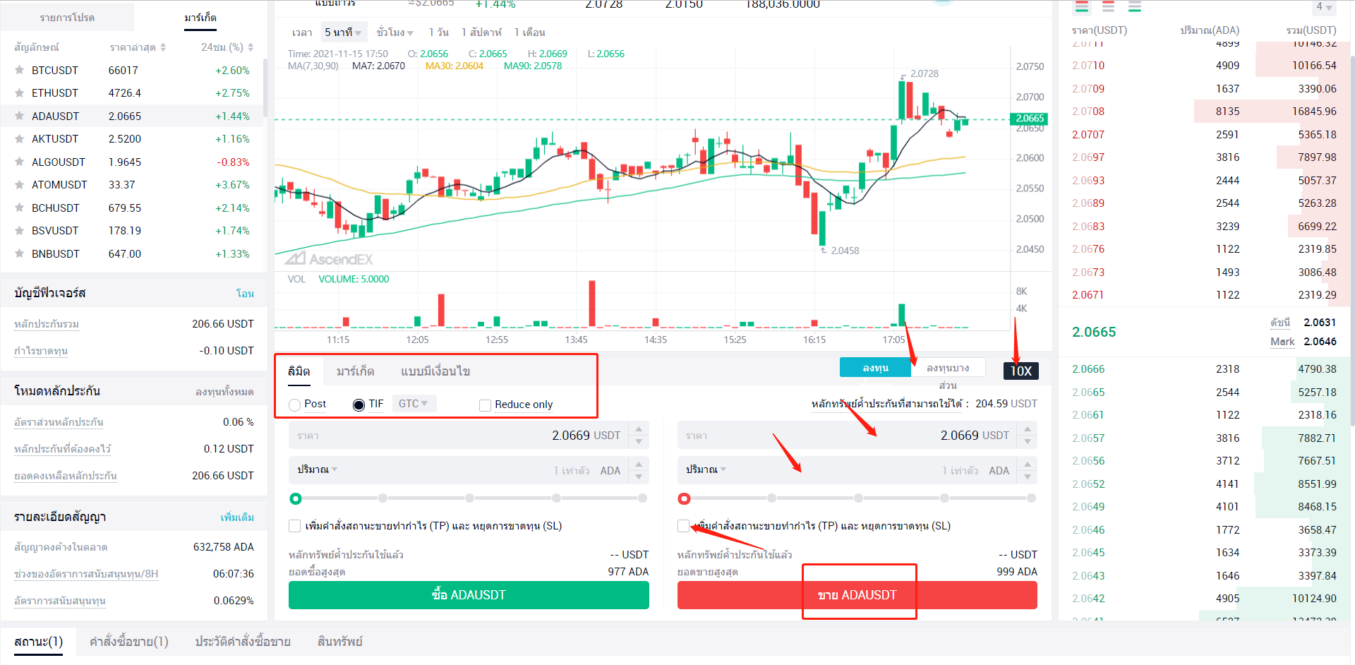1355x665 pixels.
Task: Click the contract list scrollbar
Action: pos(265,87)
